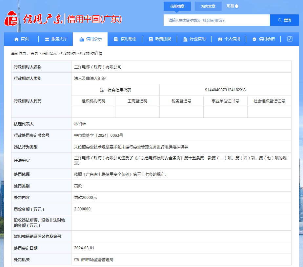Click the 行政处罚决定书文号 row label
Viewport: 303px width, 267px height.
(31, 135)
